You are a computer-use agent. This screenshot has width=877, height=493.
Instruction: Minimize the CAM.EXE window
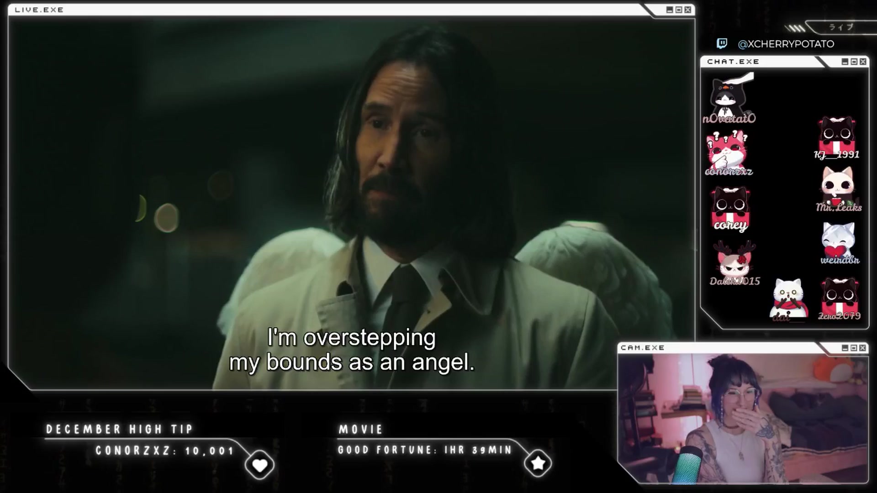[x=845, y=348]
